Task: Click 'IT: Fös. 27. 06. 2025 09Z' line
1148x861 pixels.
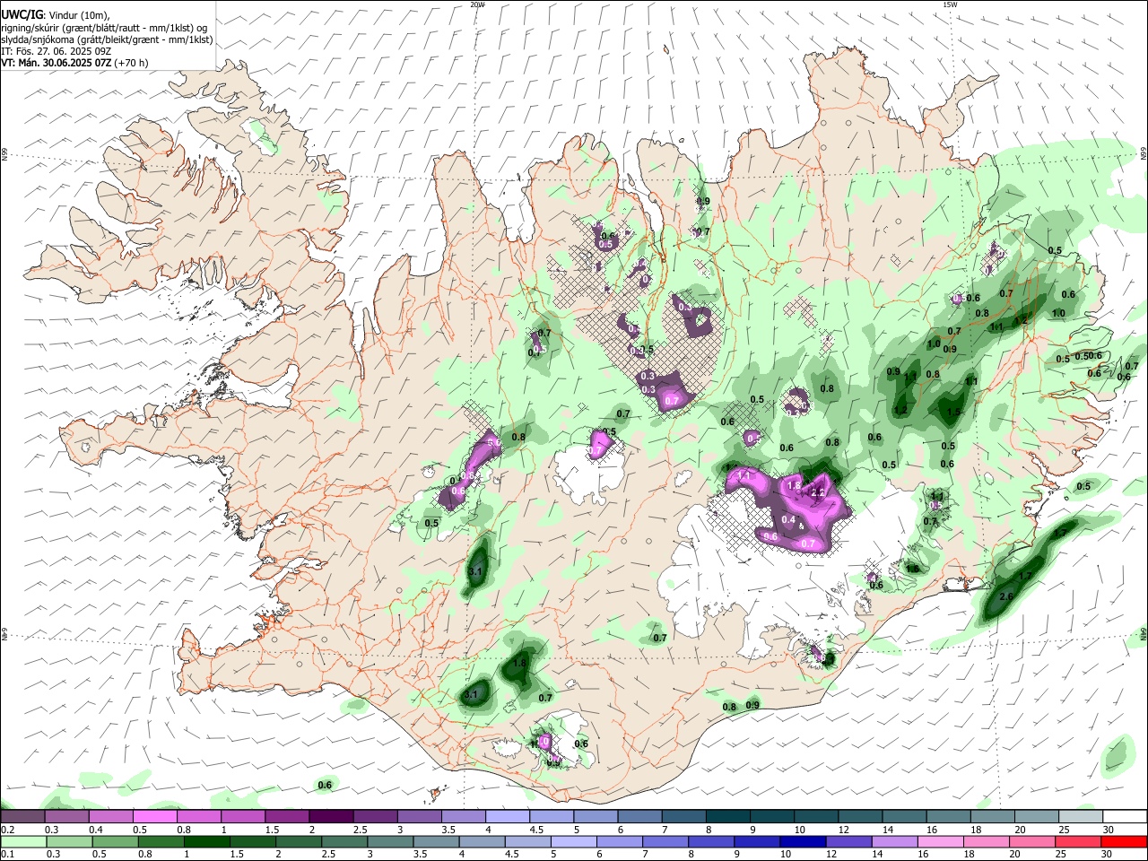Action: (x=56, y=51)
